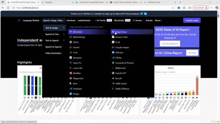Open the LinkedIn icon in banner
This screenshot has height=124, width=220.
145,14
